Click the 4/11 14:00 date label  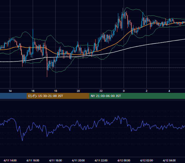[x=10, y=160]
